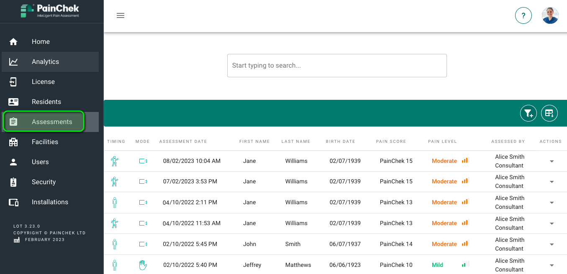Open Home in the sidebar
567x274 pixels.
(50, 42)
